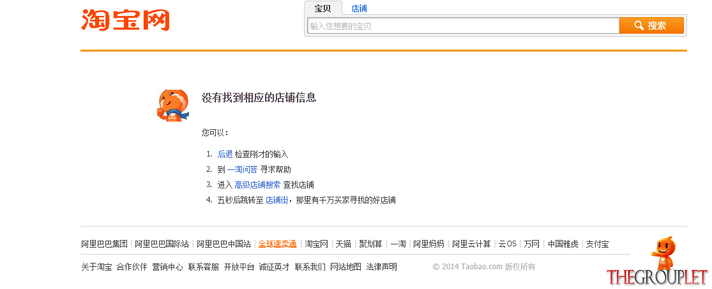712x289 pixels.
Task: Click the 没有找到相应的店铺信息 heading
Action: pos(259,97)
